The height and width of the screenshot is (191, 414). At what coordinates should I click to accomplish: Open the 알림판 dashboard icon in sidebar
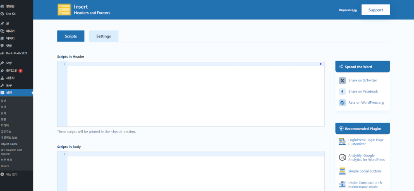point(2,6)
